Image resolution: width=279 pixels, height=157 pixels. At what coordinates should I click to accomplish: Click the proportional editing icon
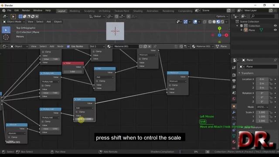pos(129,17)
